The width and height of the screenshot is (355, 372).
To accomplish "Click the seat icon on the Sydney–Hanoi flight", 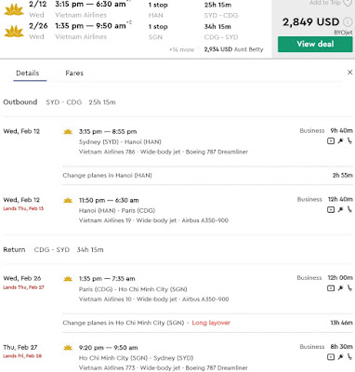I will pyautogui.click(x=349, y=141).
